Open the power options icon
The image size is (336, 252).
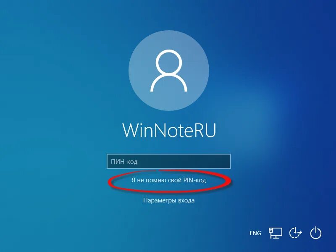[x=316, y=233]
